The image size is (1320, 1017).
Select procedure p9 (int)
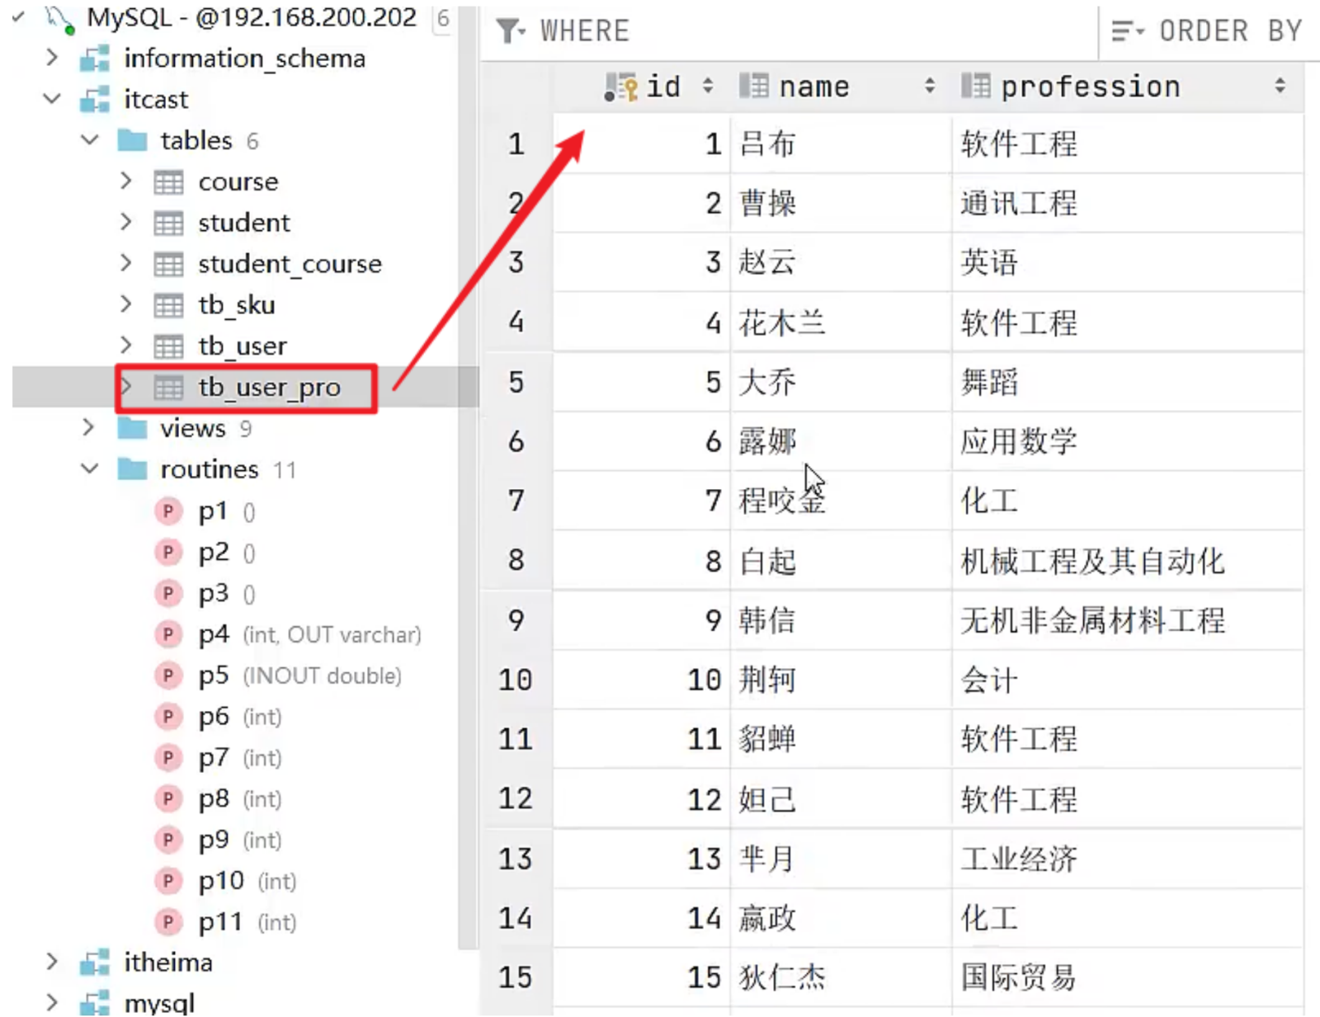click(x=240, y=840)
